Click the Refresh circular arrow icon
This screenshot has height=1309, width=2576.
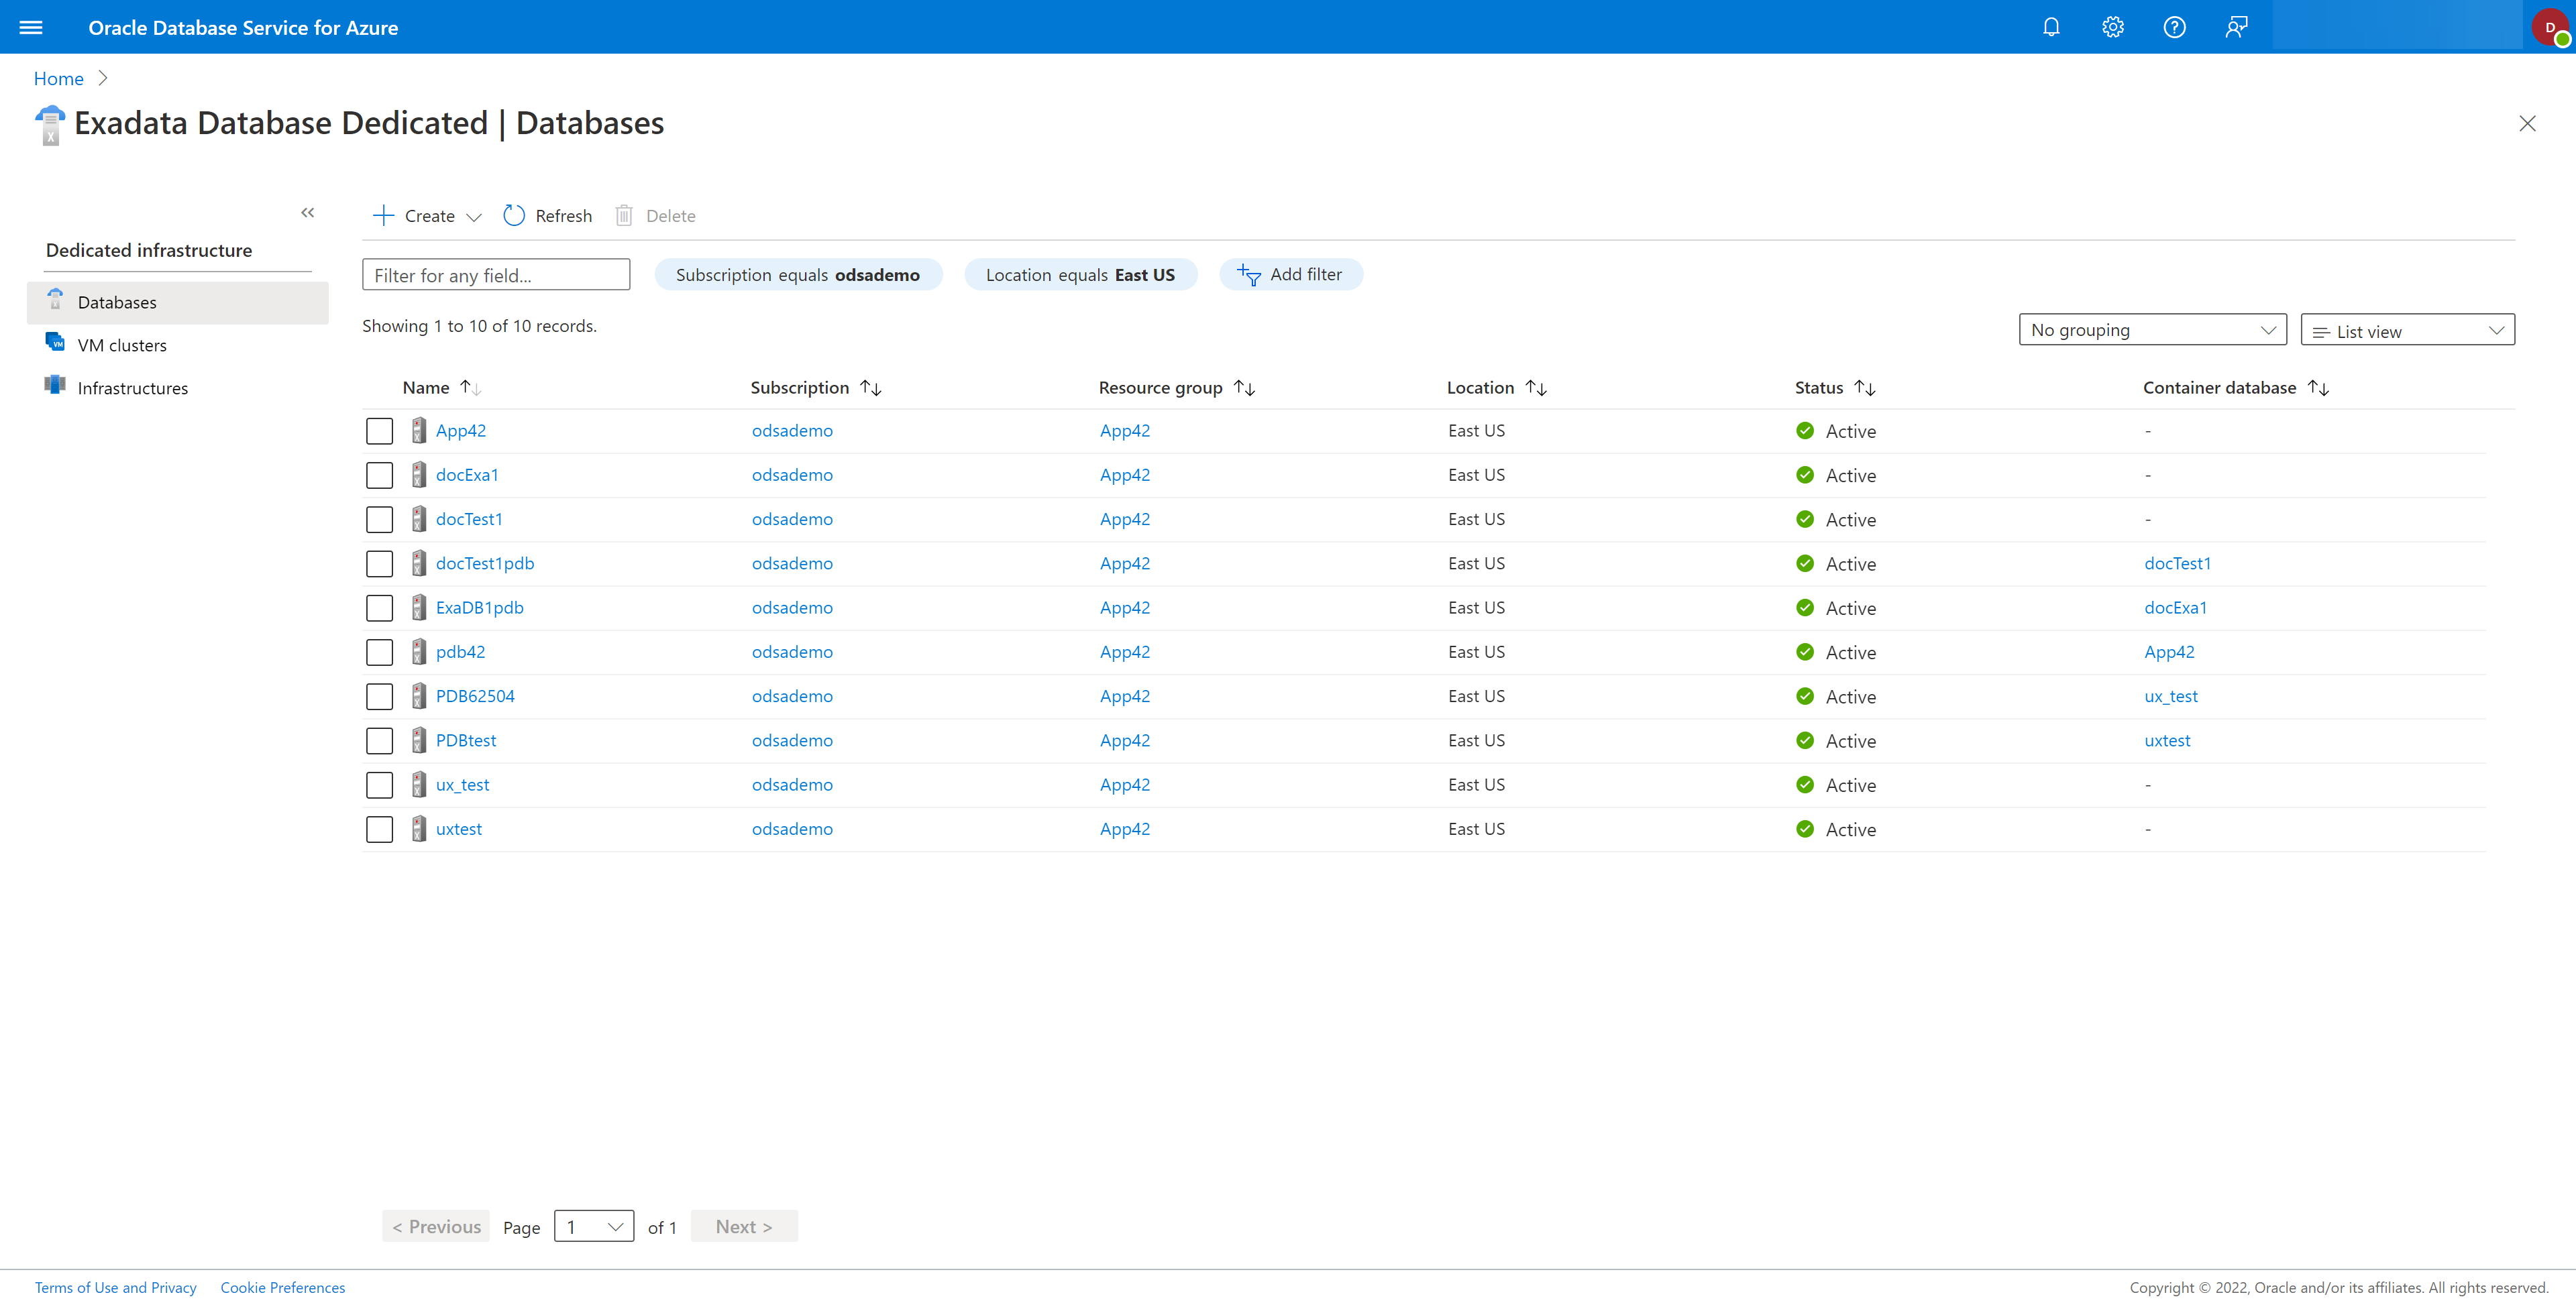click(x=514, y=215)
